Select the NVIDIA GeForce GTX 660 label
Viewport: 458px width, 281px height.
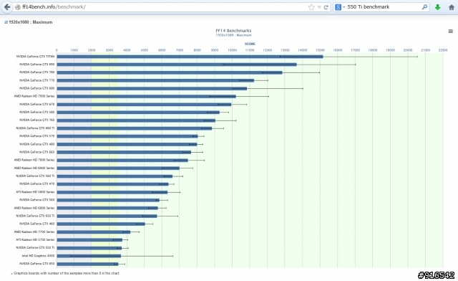(x=36, y=152)
